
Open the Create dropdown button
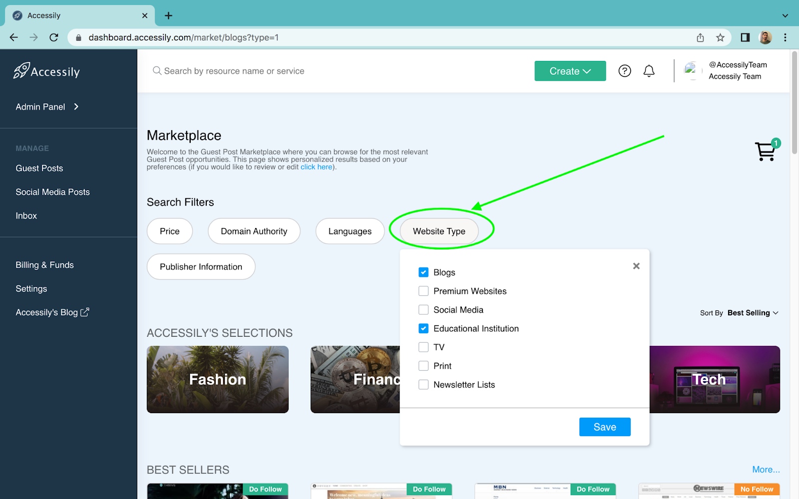click(x=570, y=71)
